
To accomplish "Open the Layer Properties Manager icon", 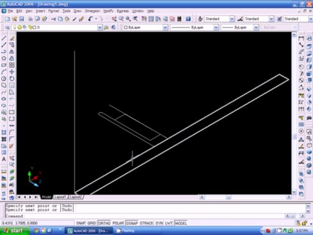I will pos(7,27).
